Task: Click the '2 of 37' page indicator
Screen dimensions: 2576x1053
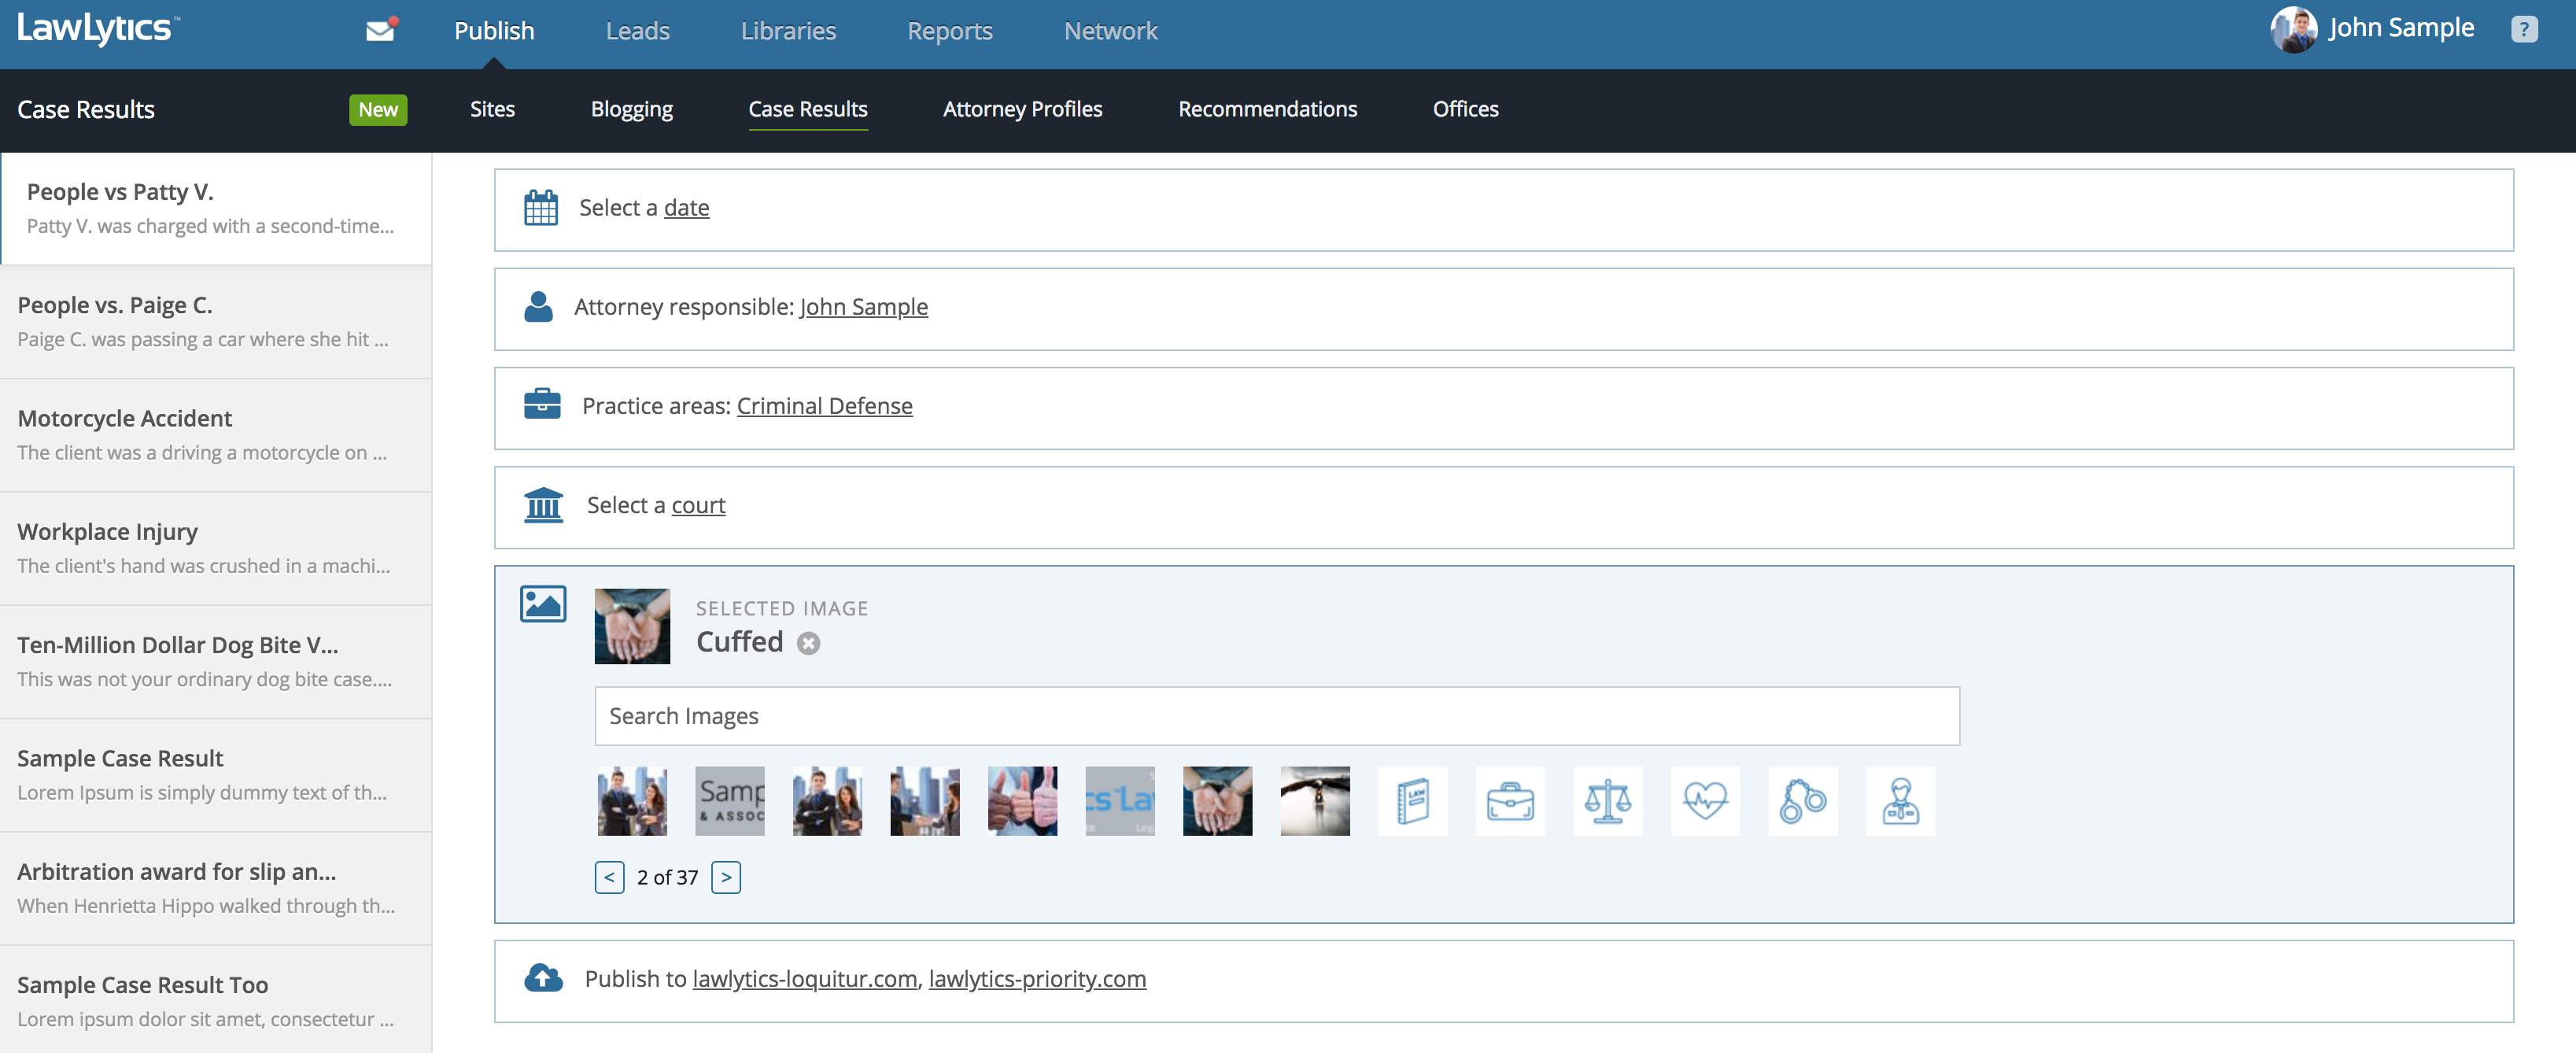Action: point(667,877)
